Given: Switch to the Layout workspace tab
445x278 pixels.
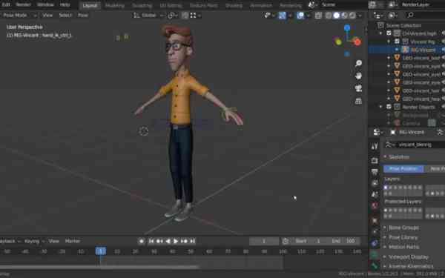Looking at the screenshot, I should click(90, 5).
